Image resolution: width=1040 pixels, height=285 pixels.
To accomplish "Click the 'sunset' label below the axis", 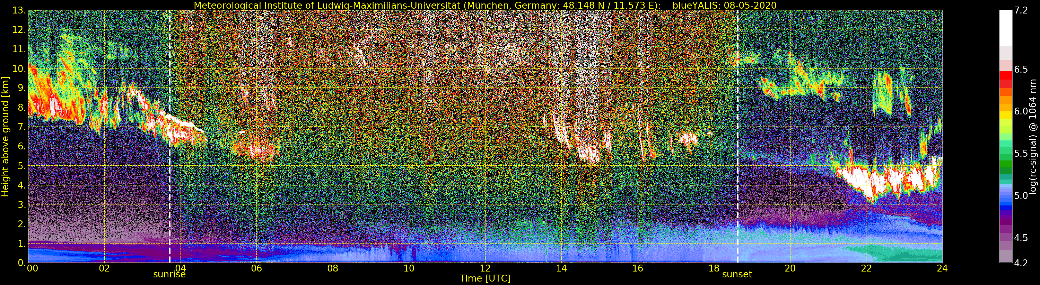I will 737,275.
